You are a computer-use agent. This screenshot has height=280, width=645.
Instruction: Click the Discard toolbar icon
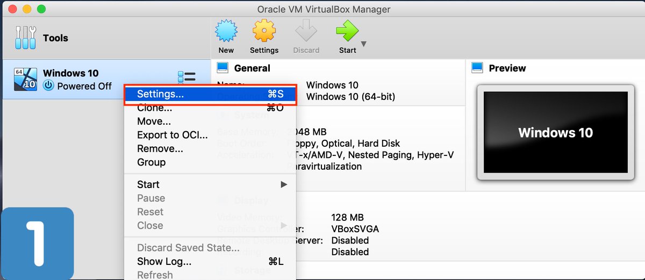[x=306, y=31]
